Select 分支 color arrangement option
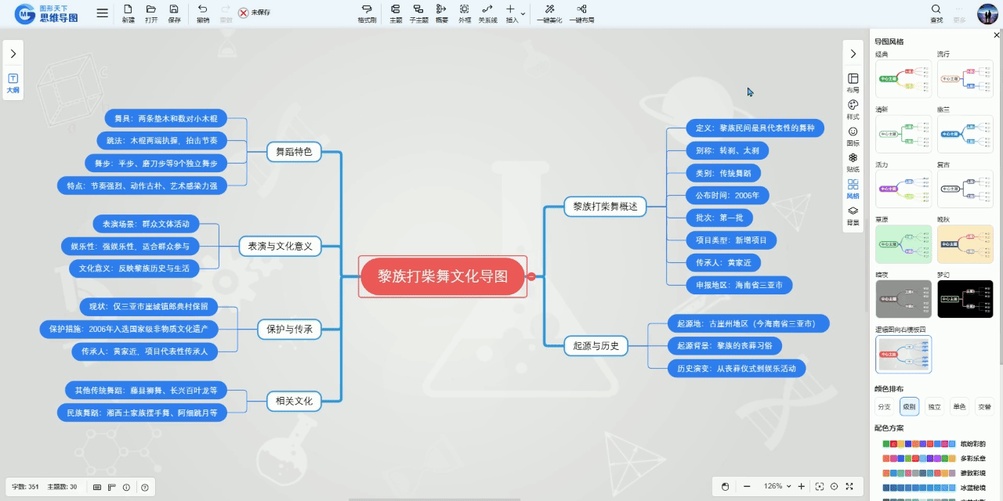The width and height of the screenshot is (1003, 501). [884, 407]
